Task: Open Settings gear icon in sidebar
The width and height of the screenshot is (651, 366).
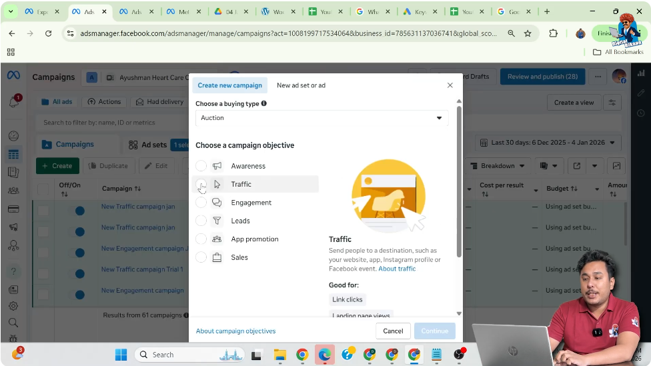Action: [13, 306]
